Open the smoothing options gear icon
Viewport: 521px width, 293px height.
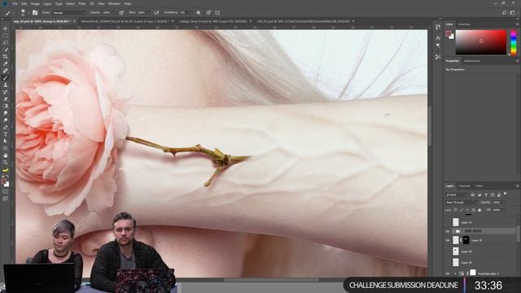click(199, 13)
